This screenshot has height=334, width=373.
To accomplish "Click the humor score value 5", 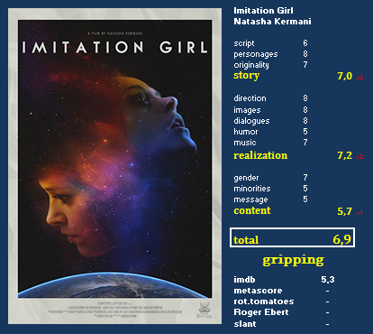I will [x=305, y=132].
